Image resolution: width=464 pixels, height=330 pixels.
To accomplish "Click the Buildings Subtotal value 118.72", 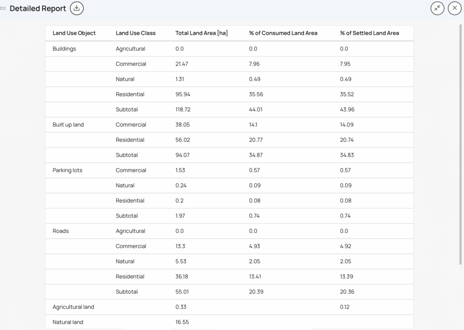I will pyautogui.click(x=183, y=109).
